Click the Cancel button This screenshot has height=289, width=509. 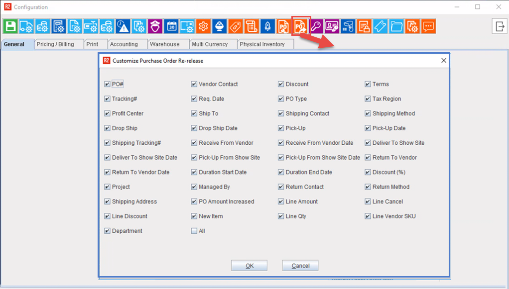300,266
